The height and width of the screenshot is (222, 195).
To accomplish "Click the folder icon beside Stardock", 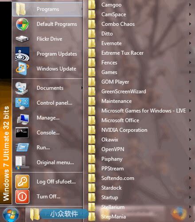I will tap(92, 188).
